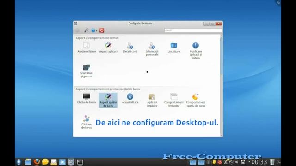Maximize the System Settings window
The width and height of the screenshot is (296, 166).
212,24
